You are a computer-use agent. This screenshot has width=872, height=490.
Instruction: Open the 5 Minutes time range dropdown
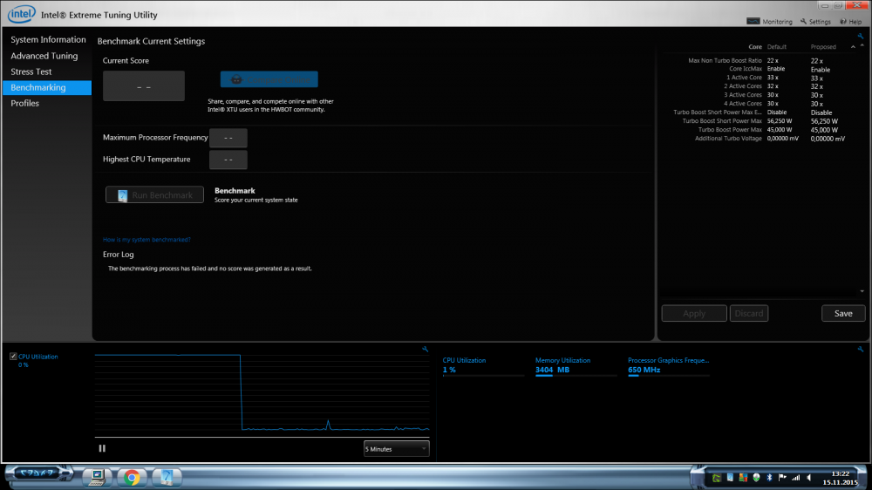click(x=397, y=449)
